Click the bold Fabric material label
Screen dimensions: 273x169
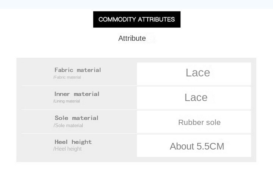[78, 70]
